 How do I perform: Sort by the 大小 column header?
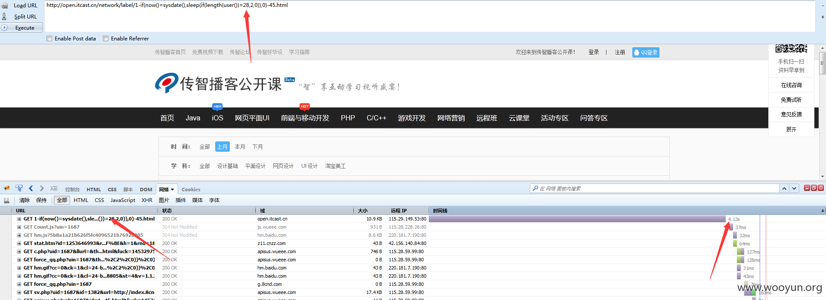370,211
